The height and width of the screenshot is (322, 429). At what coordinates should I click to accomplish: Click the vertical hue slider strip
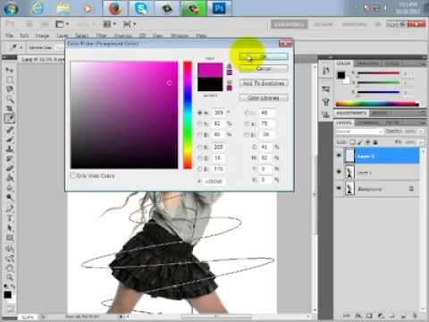188,114
